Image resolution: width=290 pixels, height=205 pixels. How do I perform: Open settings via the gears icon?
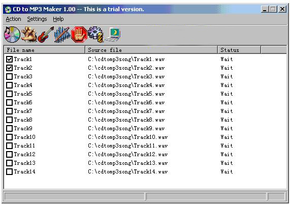click(95, 35)
